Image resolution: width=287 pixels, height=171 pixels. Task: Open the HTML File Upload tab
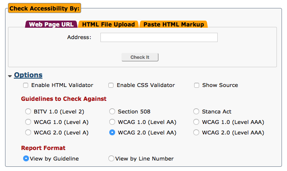108,24
